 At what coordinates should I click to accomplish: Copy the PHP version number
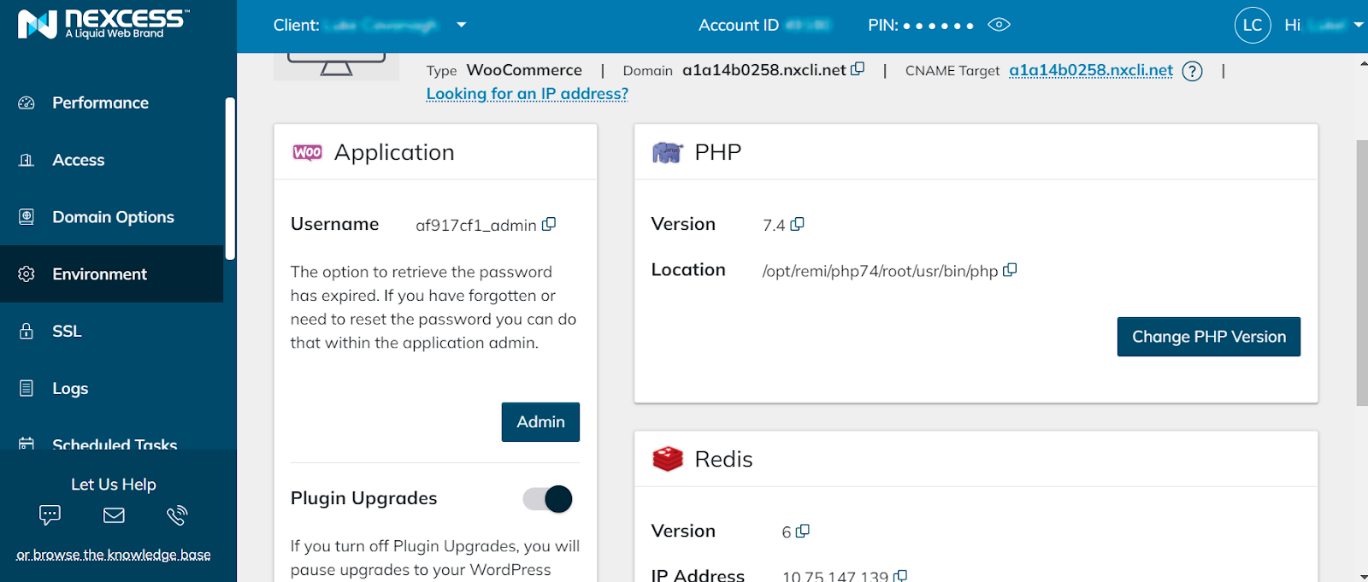coord(797,224)
